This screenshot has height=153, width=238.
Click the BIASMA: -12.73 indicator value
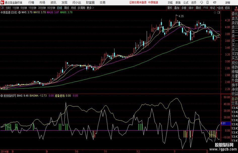[x=38, y=95]
